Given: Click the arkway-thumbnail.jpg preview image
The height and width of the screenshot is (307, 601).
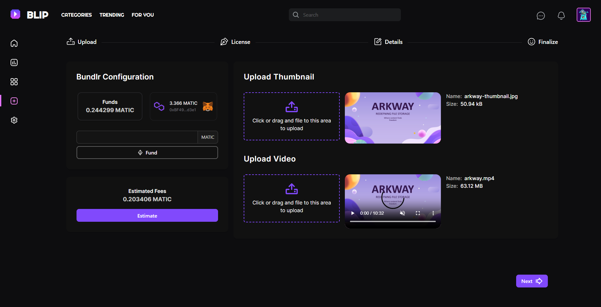Looking at the screenshot, I should (392, 118).
